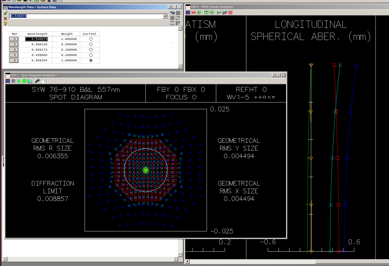
Task: Click the wavelength value entry field
Action: pos(86,16)
